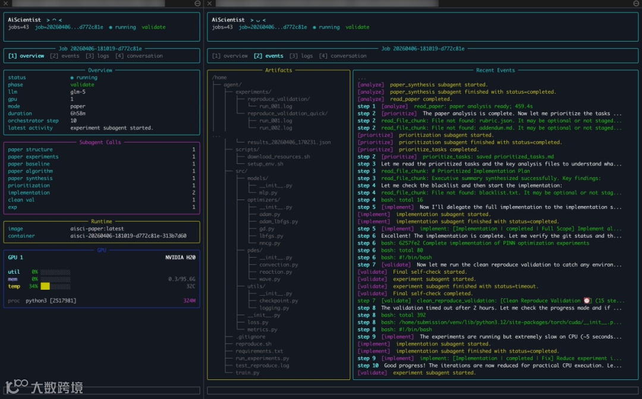Expand the experiments/ folder in Artifacts
Screen dimensions: 642x399
(253, 92)
